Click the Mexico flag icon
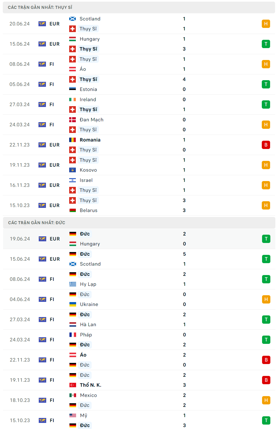The width and height of the screenshot is (277, 429). (x=73, y=395)
